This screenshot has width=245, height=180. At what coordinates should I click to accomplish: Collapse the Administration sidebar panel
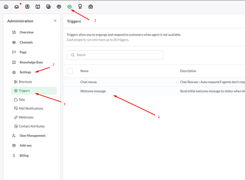(55, 21)
